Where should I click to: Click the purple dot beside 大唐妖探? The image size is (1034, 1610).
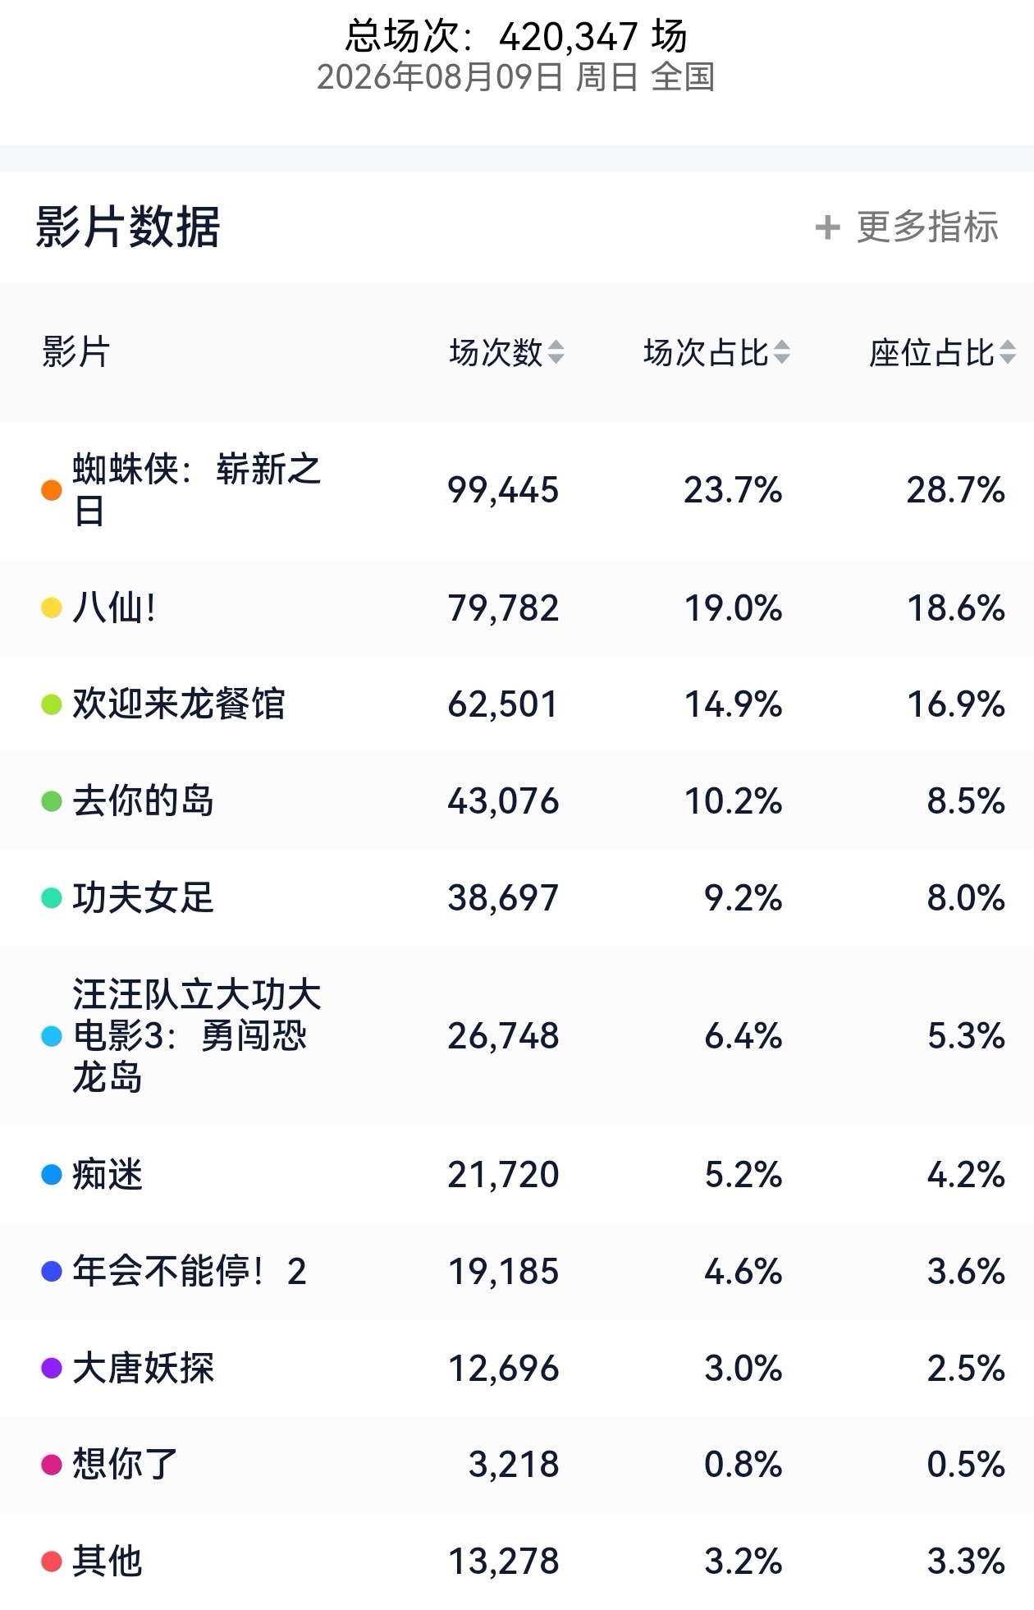pyautogui.click(x=52, y=1368)
